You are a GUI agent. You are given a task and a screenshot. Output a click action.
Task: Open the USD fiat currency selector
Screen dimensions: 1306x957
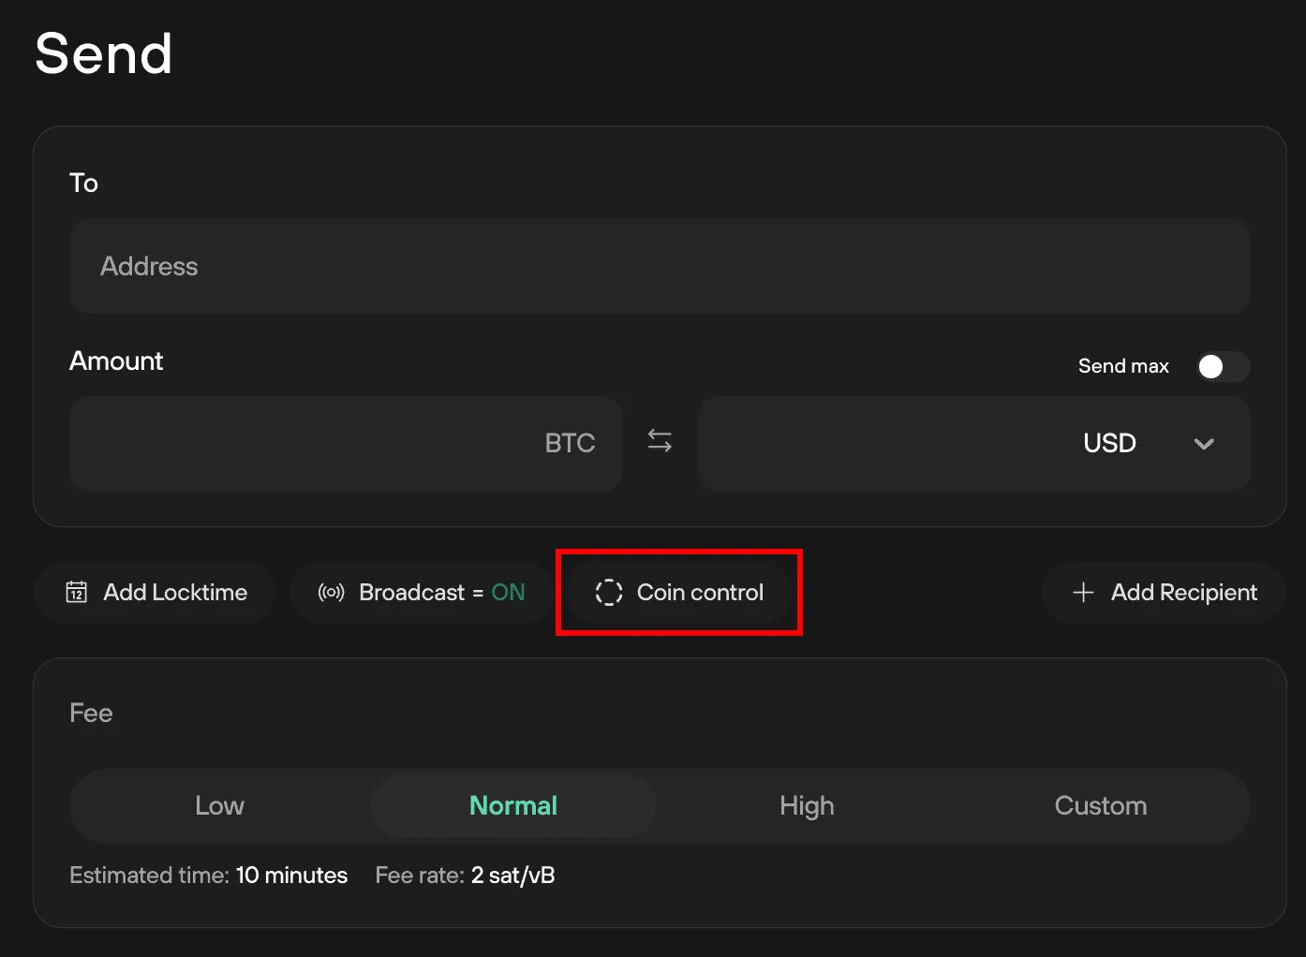1110,443
